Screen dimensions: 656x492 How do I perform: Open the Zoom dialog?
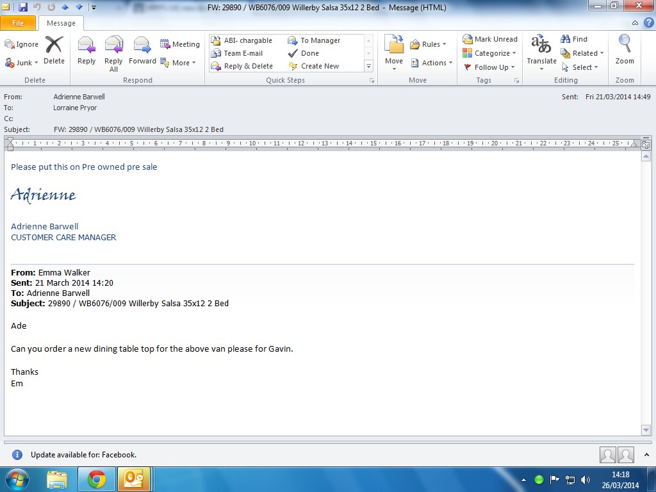[x=625, y=49]
